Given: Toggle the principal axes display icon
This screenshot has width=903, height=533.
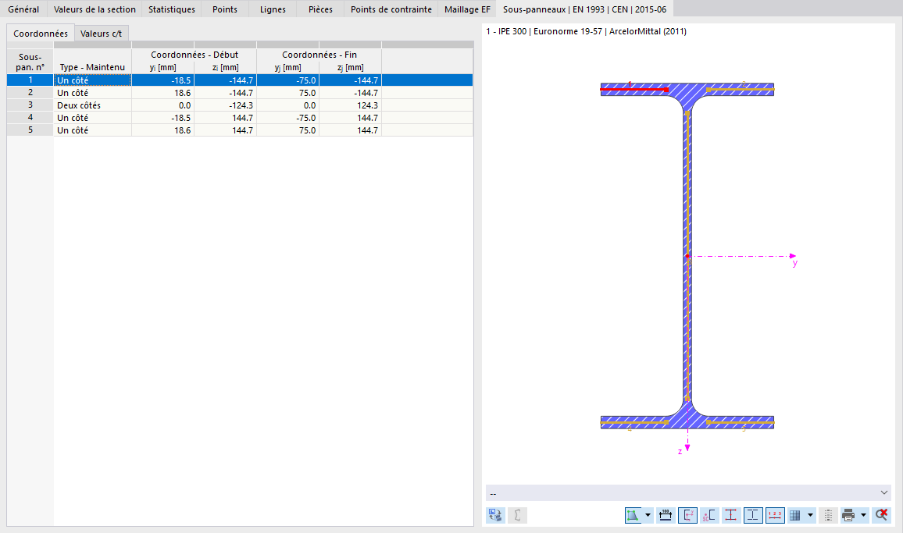Looking at the screenshot, I should tap(687, 515).
